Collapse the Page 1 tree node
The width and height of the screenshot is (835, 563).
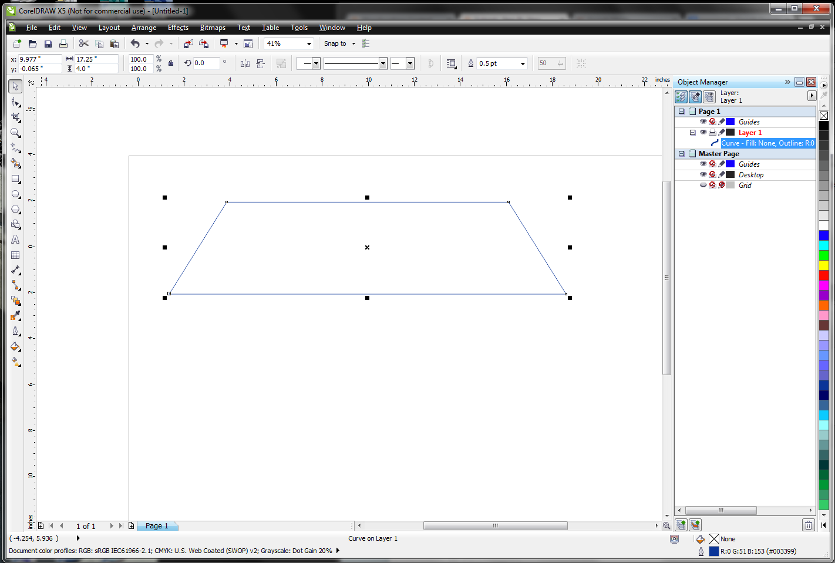coord(682,112)
